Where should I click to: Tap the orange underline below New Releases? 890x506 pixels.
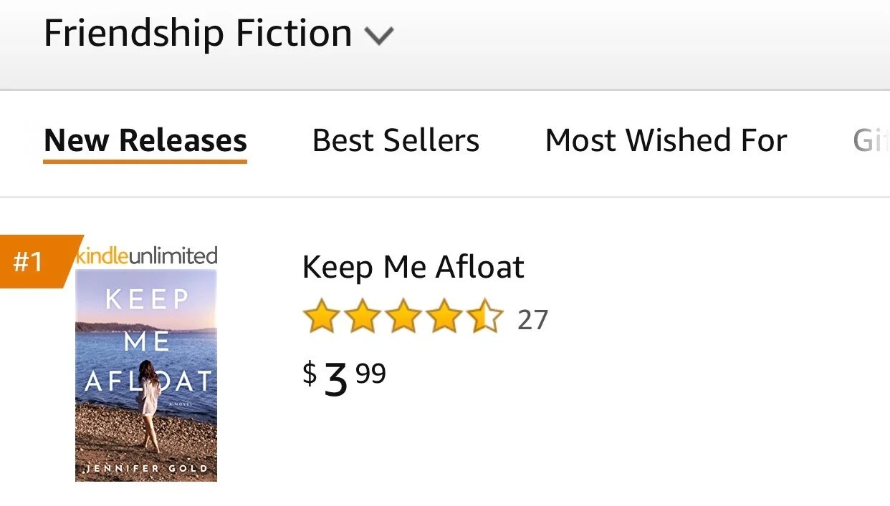pos(145,161)
